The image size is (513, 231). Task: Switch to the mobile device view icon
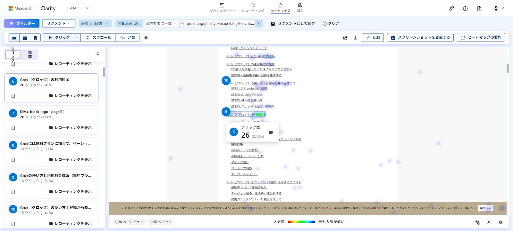pos(35,38)
